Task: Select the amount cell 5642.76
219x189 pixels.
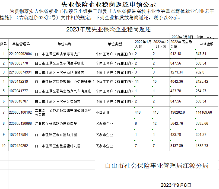Action: pos(182,123)
